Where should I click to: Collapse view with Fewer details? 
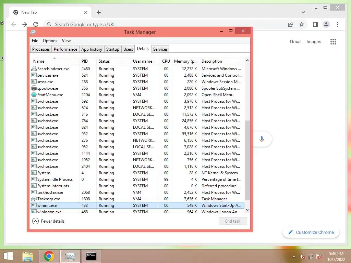(48, 221)
